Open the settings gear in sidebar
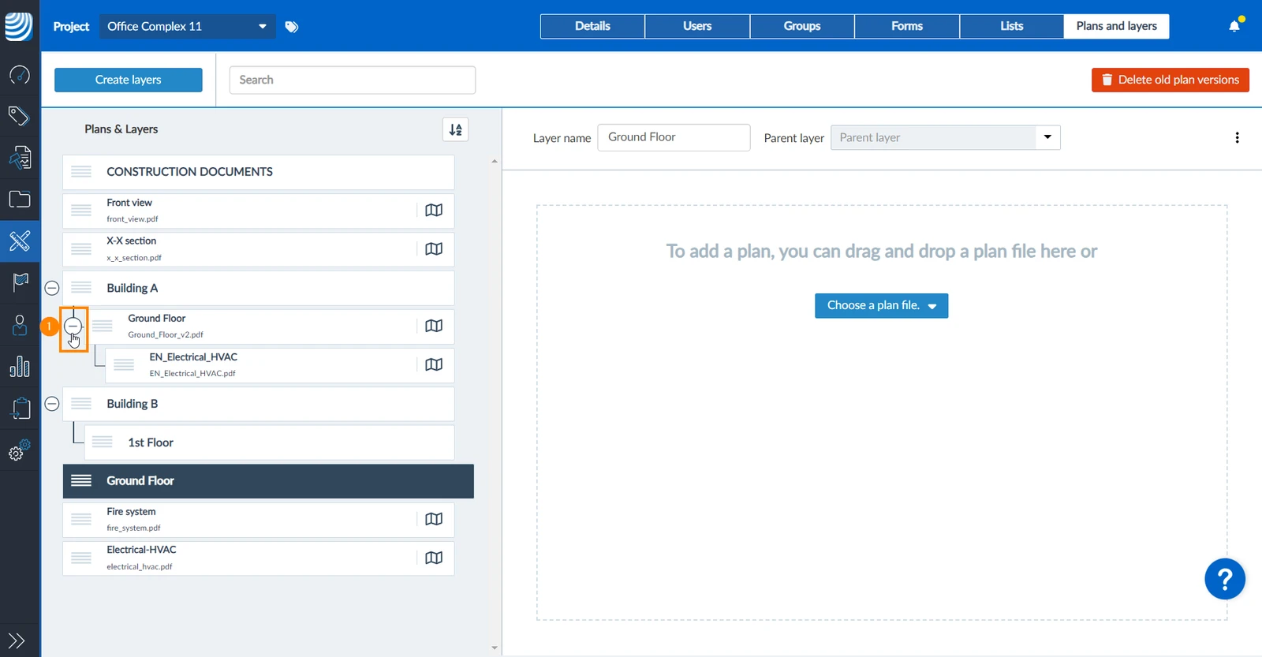This screenshot has width=1262, height=657. (x=20, y=450)
